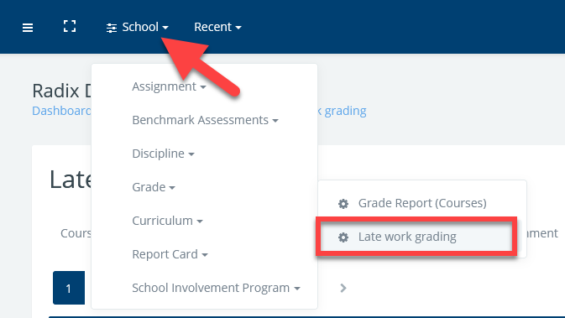The height and width of the screenshot is (318, 565).
Task: Toggle fullscreen mode icon
Action: (x=70, y=26)
